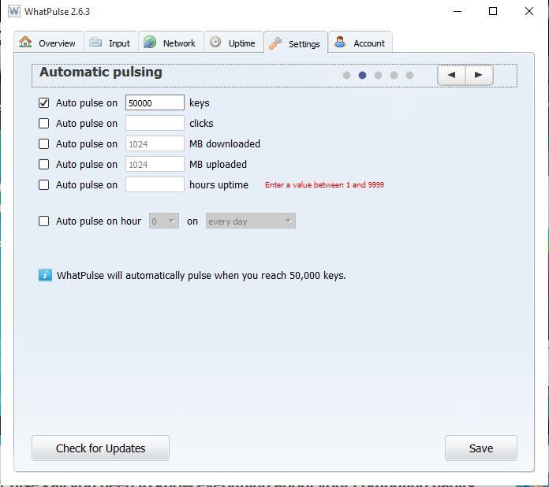Image resolution: width=549 pixels, height=487 pixels.
Task: Go to previous settings page arrow
Action: [451, 75]
